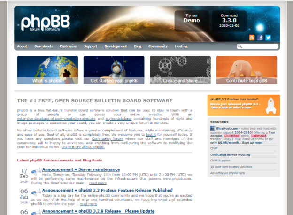Screen dimensions: 293x215
Task: Click megaphone icon beside phpBB 3.2.9 Release
Action: click(x=36, y=212)
